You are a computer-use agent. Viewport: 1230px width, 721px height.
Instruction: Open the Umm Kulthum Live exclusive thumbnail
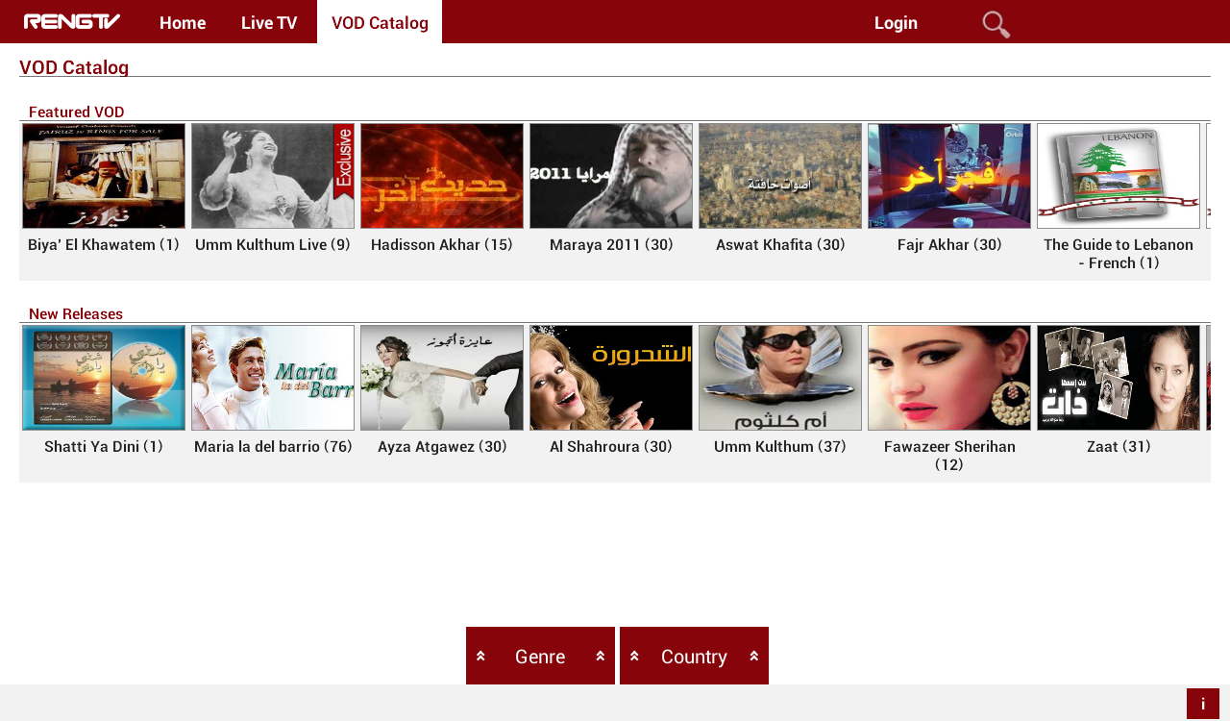[x=273, y=176]
